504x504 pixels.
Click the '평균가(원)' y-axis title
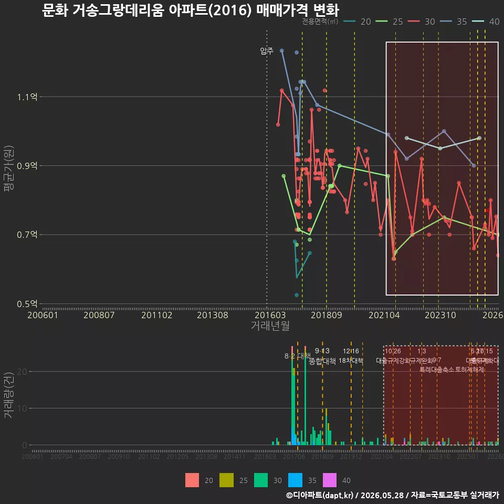pyautogui.click(x=9, y=169)
